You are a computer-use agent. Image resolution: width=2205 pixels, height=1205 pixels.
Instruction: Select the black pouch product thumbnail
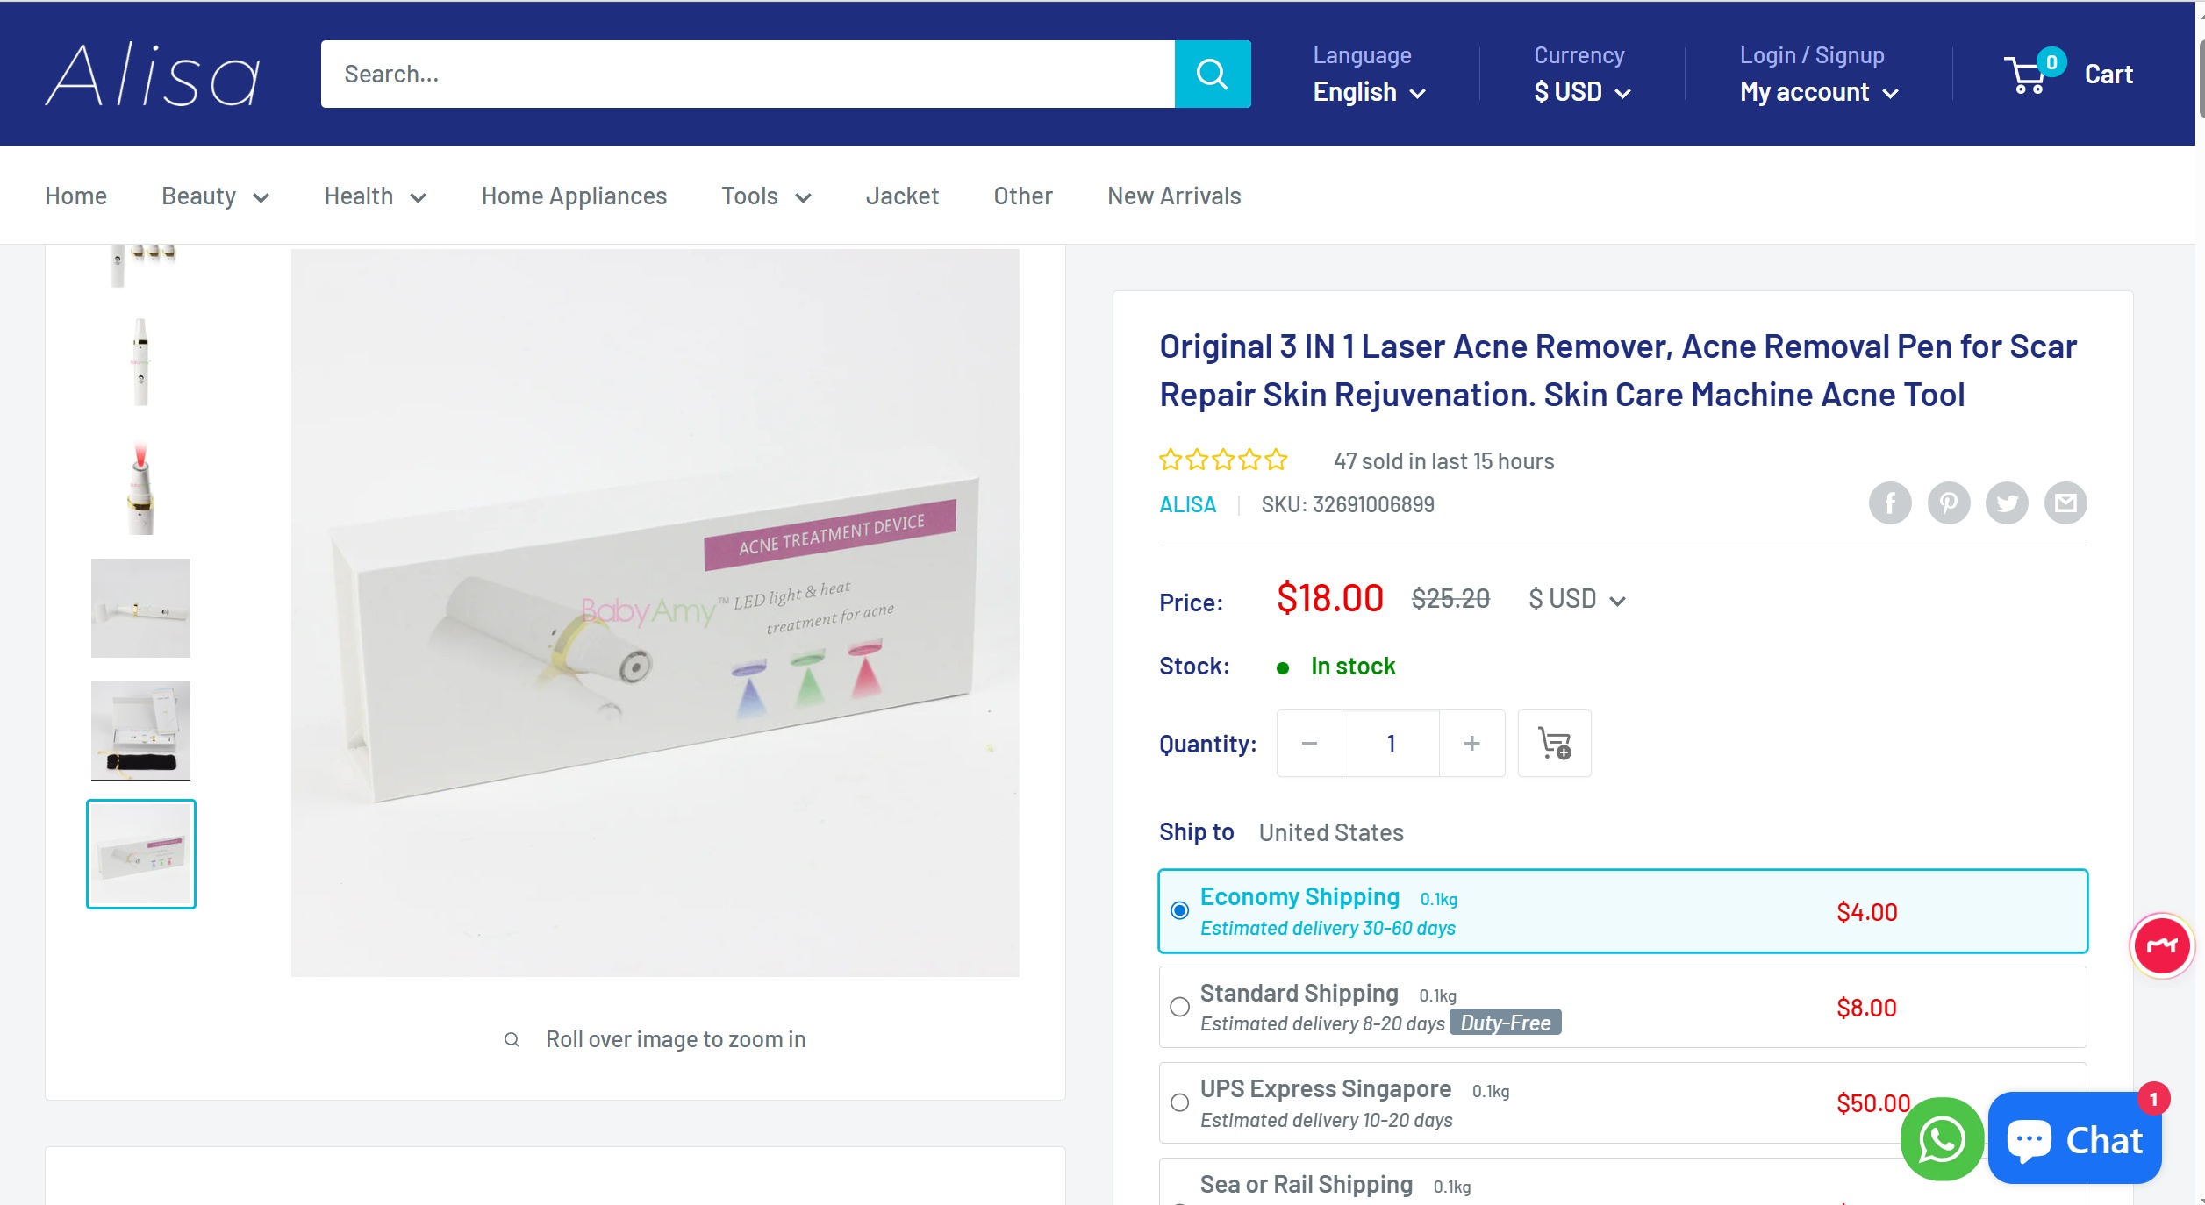pos(140,731)
